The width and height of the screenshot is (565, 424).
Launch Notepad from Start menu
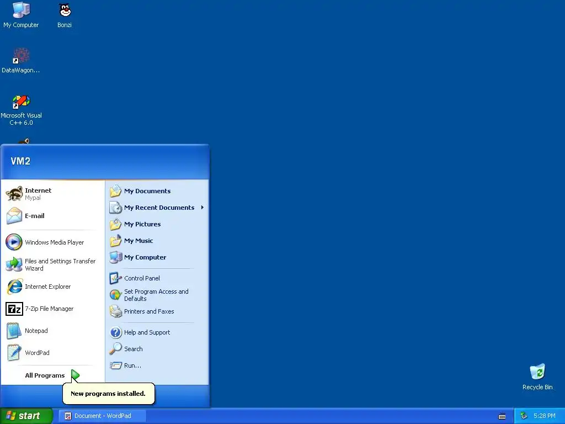click(x=14, y=331)
